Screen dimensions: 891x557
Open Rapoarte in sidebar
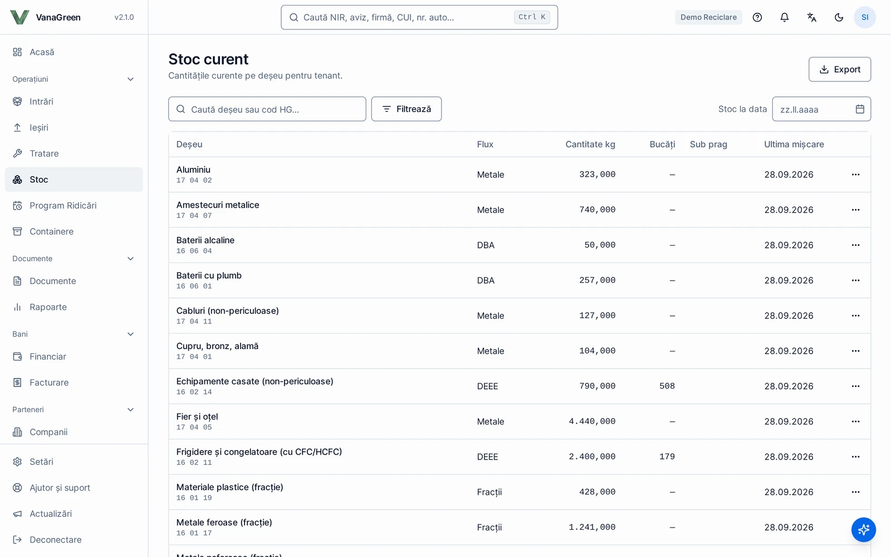coord(74,307)
